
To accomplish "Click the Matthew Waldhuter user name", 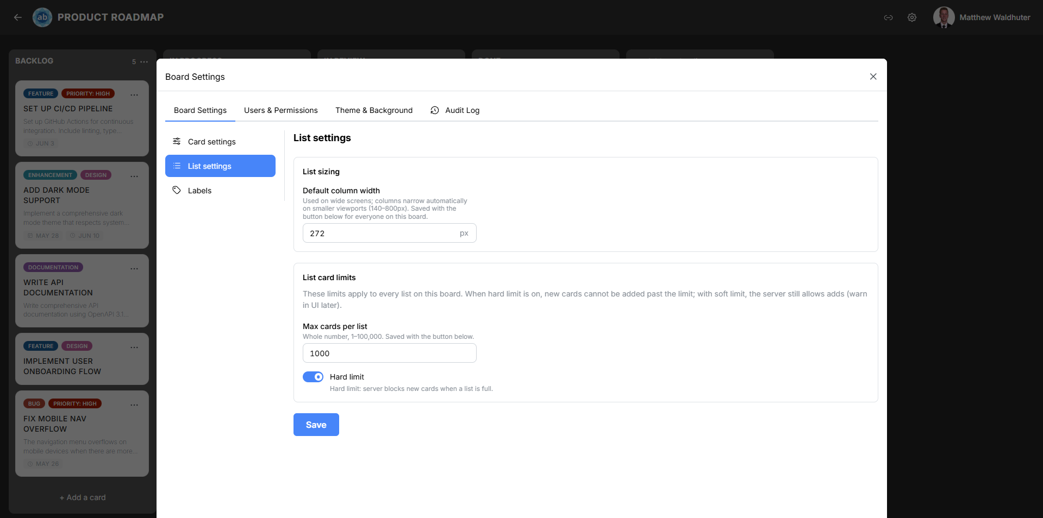I will 995,17.
